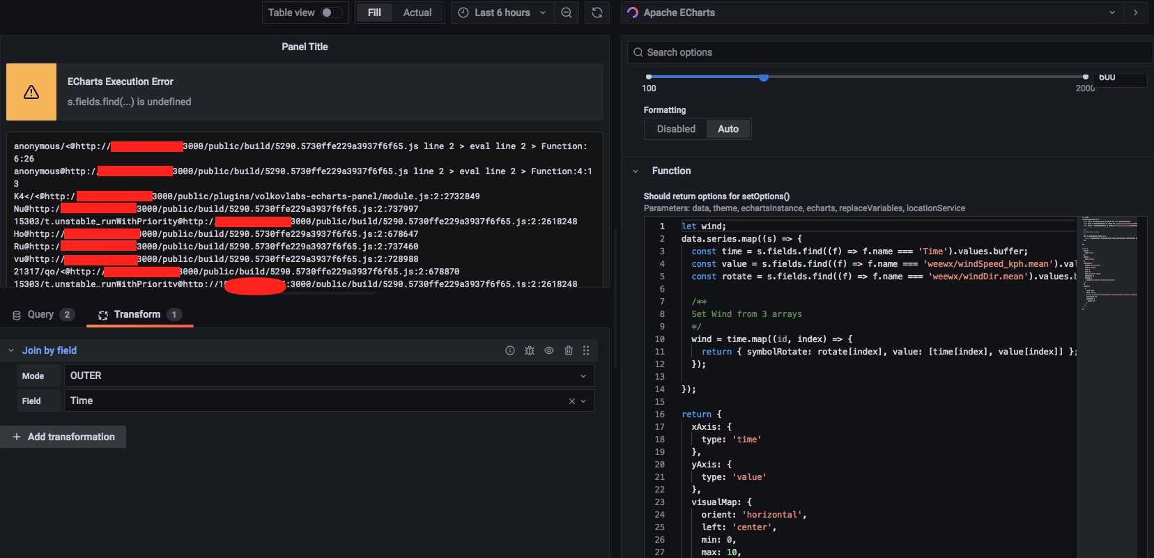Click the refresh dashboard icon

[x=597, y=13]
